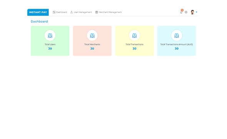Screen dimensions: 227x139
Task: Click the Merchant Management store icon
Action: tap(97, 12)
